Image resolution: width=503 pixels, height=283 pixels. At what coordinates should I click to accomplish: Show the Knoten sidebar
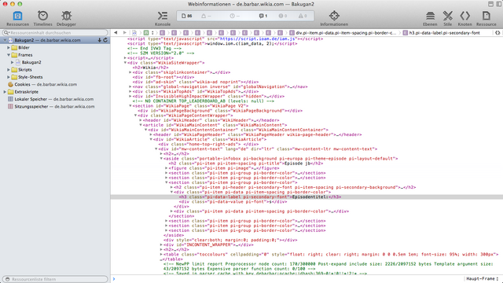pos(464,18)
